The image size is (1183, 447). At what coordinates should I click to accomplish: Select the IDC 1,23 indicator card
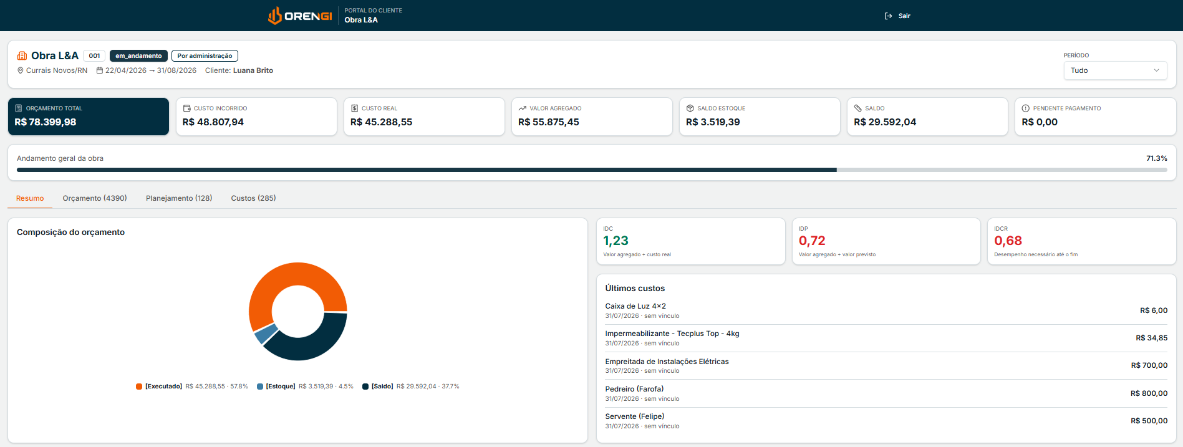690,241
